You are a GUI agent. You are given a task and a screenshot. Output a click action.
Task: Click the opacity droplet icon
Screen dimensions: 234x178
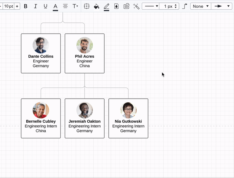pyautogui.click(x=116, y=6)
